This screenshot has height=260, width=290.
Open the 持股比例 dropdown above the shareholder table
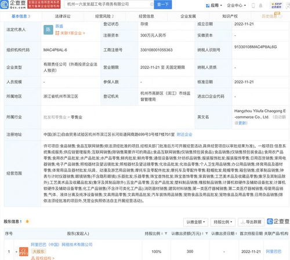(223, 222)
